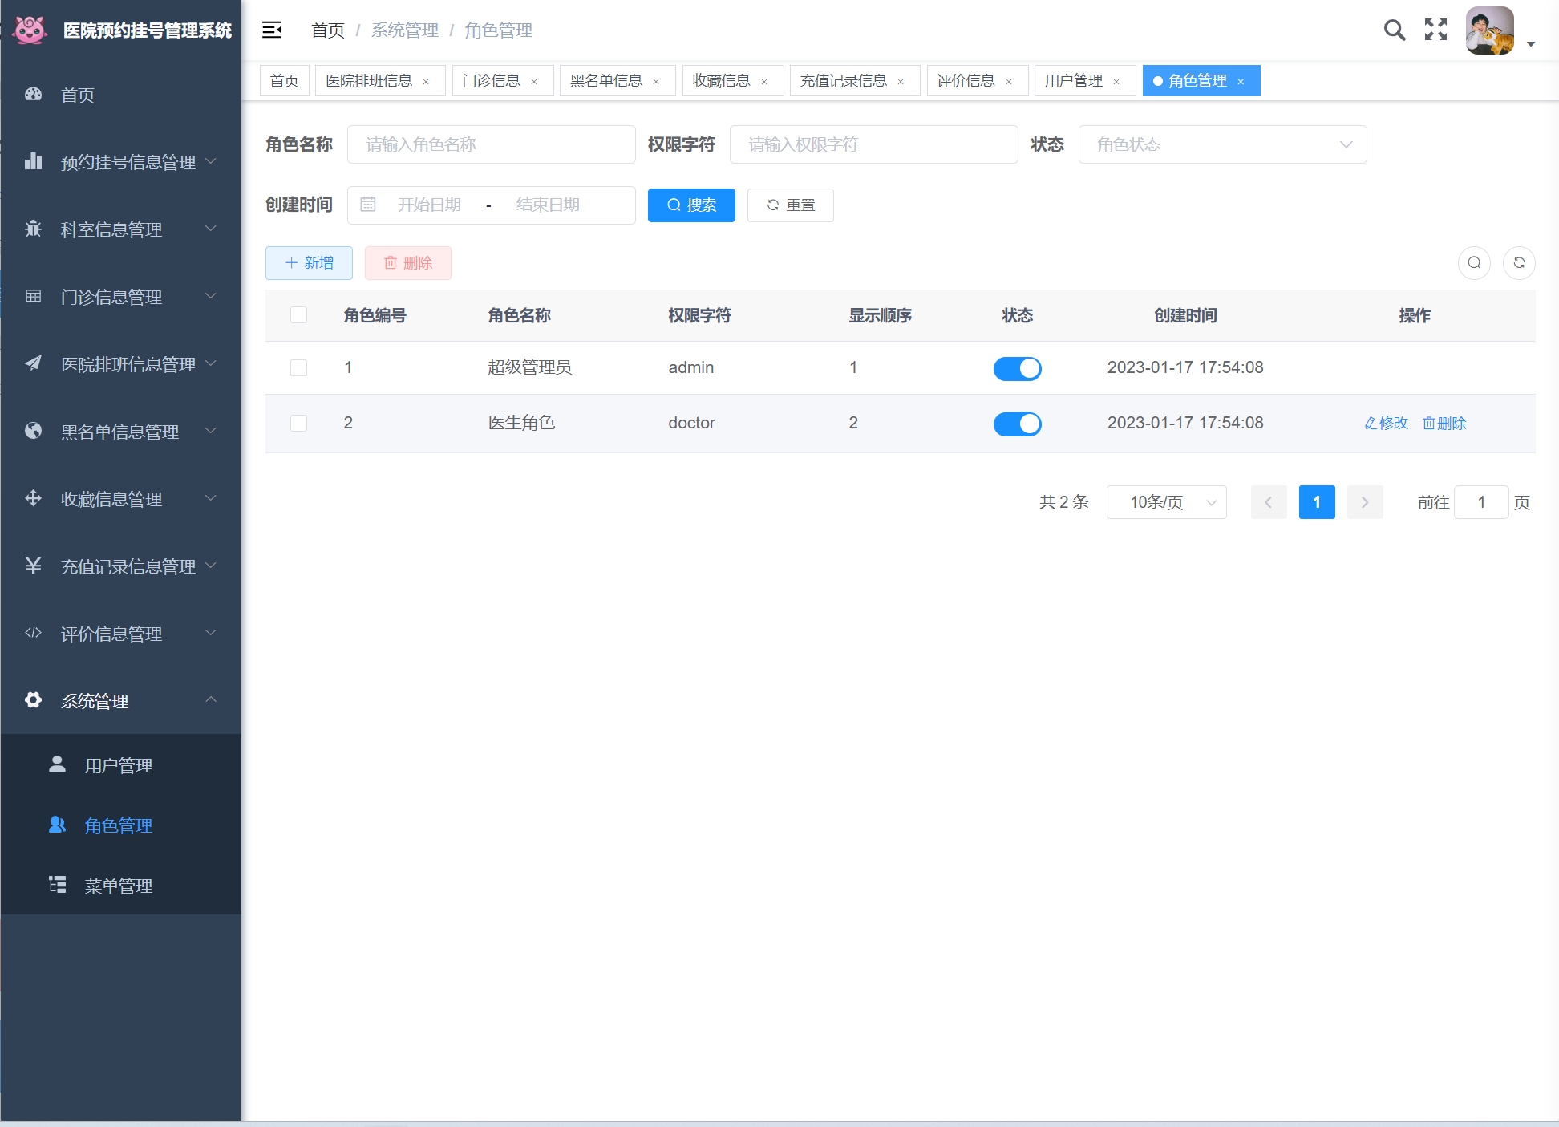This screenshot has width=1559, height=1127.
Task: Toggle the status switch for doctor role
Action: tap(1017, 424)
